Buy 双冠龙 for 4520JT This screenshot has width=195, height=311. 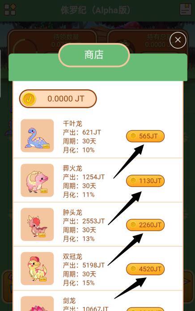point(145,269)
